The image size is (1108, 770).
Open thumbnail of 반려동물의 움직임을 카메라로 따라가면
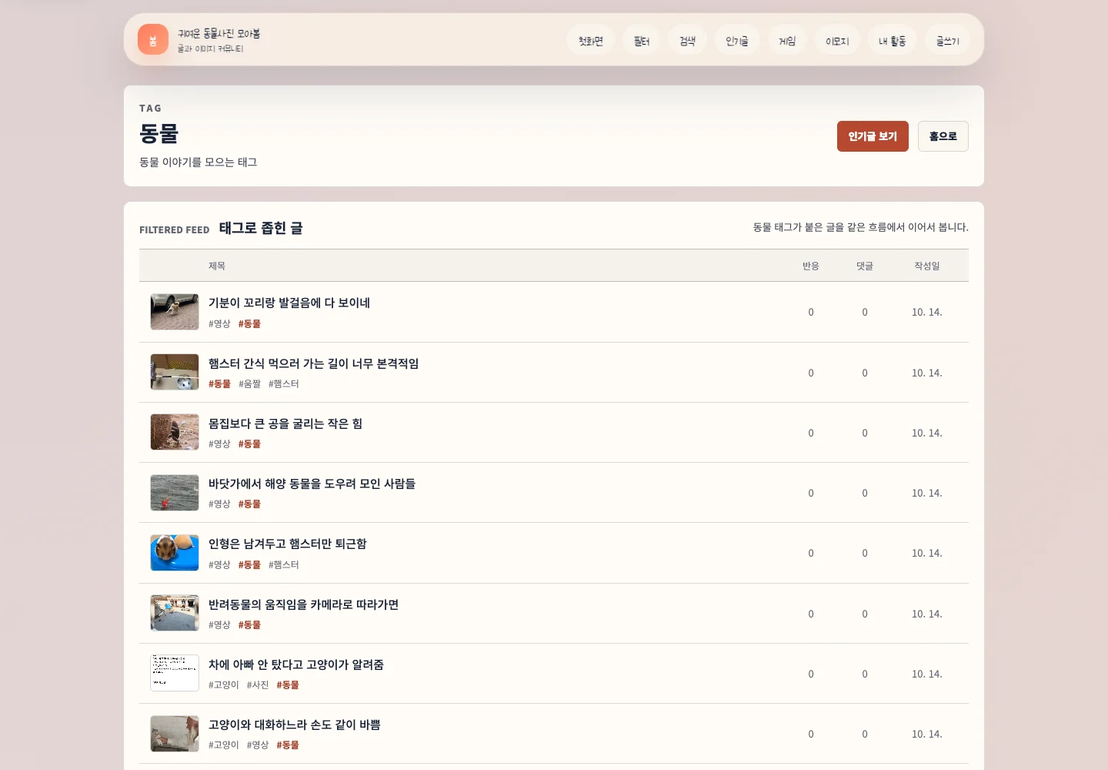point(175,613)
